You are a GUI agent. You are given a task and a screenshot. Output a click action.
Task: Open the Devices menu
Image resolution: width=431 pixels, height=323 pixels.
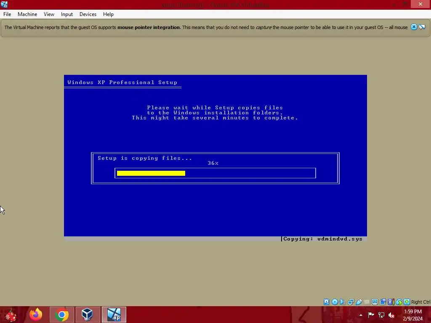coord(88,14)
